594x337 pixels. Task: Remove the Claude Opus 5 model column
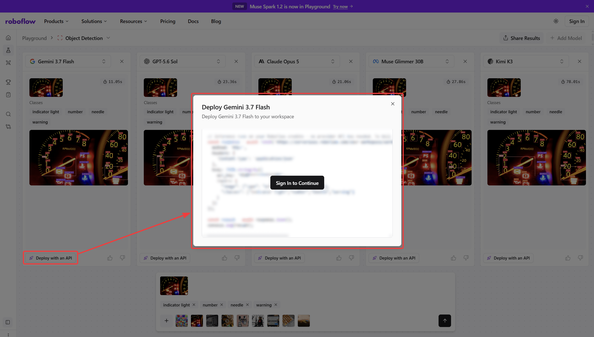[x=351, y=61]
